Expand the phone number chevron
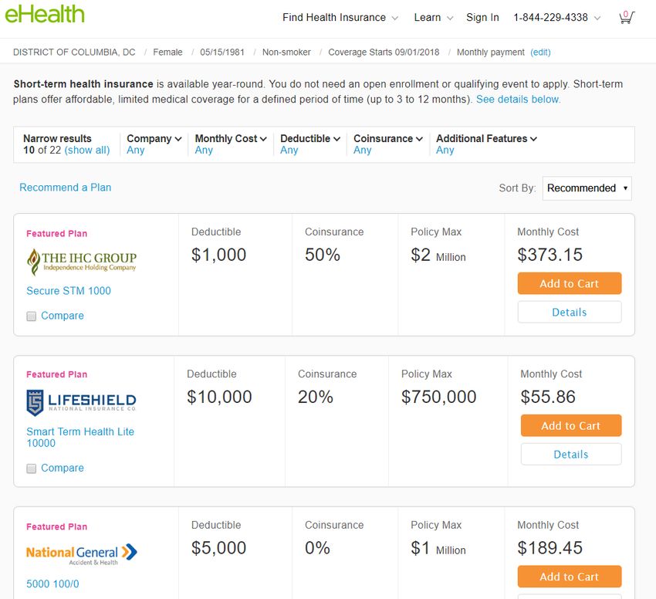Image resolution: width=656 pixels, height=599 pixels. tap(597, 18)
